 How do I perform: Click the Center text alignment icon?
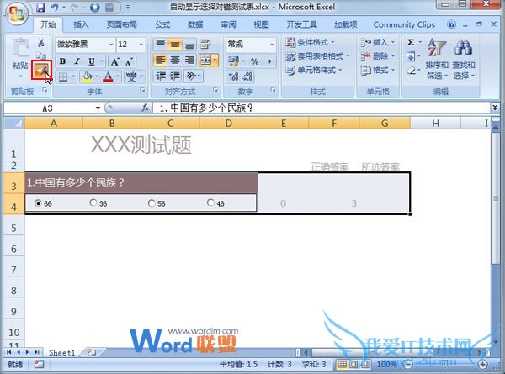point(175,61)
